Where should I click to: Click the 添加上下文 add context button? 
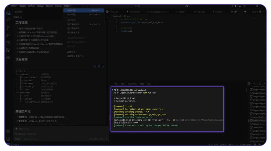coord(22,129)
